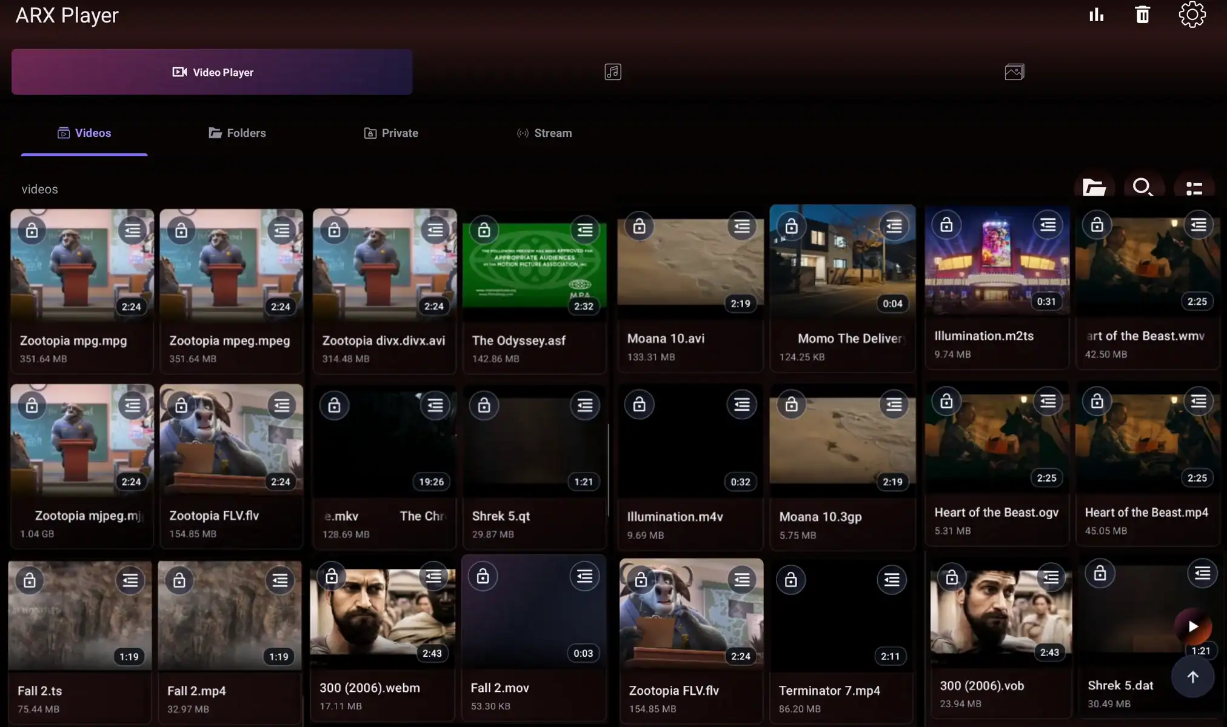Click the search magnifier icon
The width and height of the screenshot is (1227, 727).
pos(1143,188)
